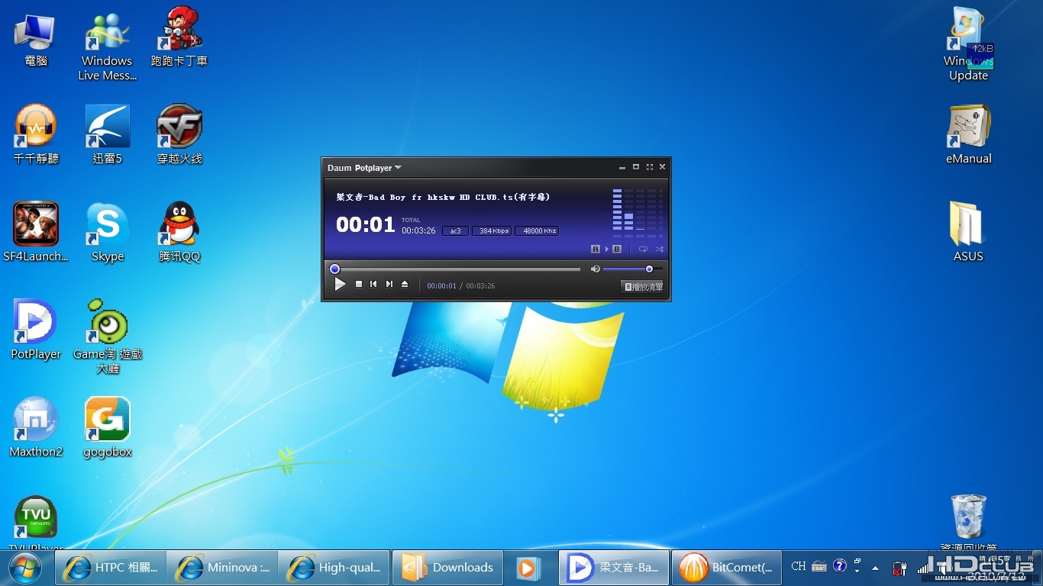Launch Skype from the desktop
Viewport: 1043px width, 586px height.
[x=107, y=233]
